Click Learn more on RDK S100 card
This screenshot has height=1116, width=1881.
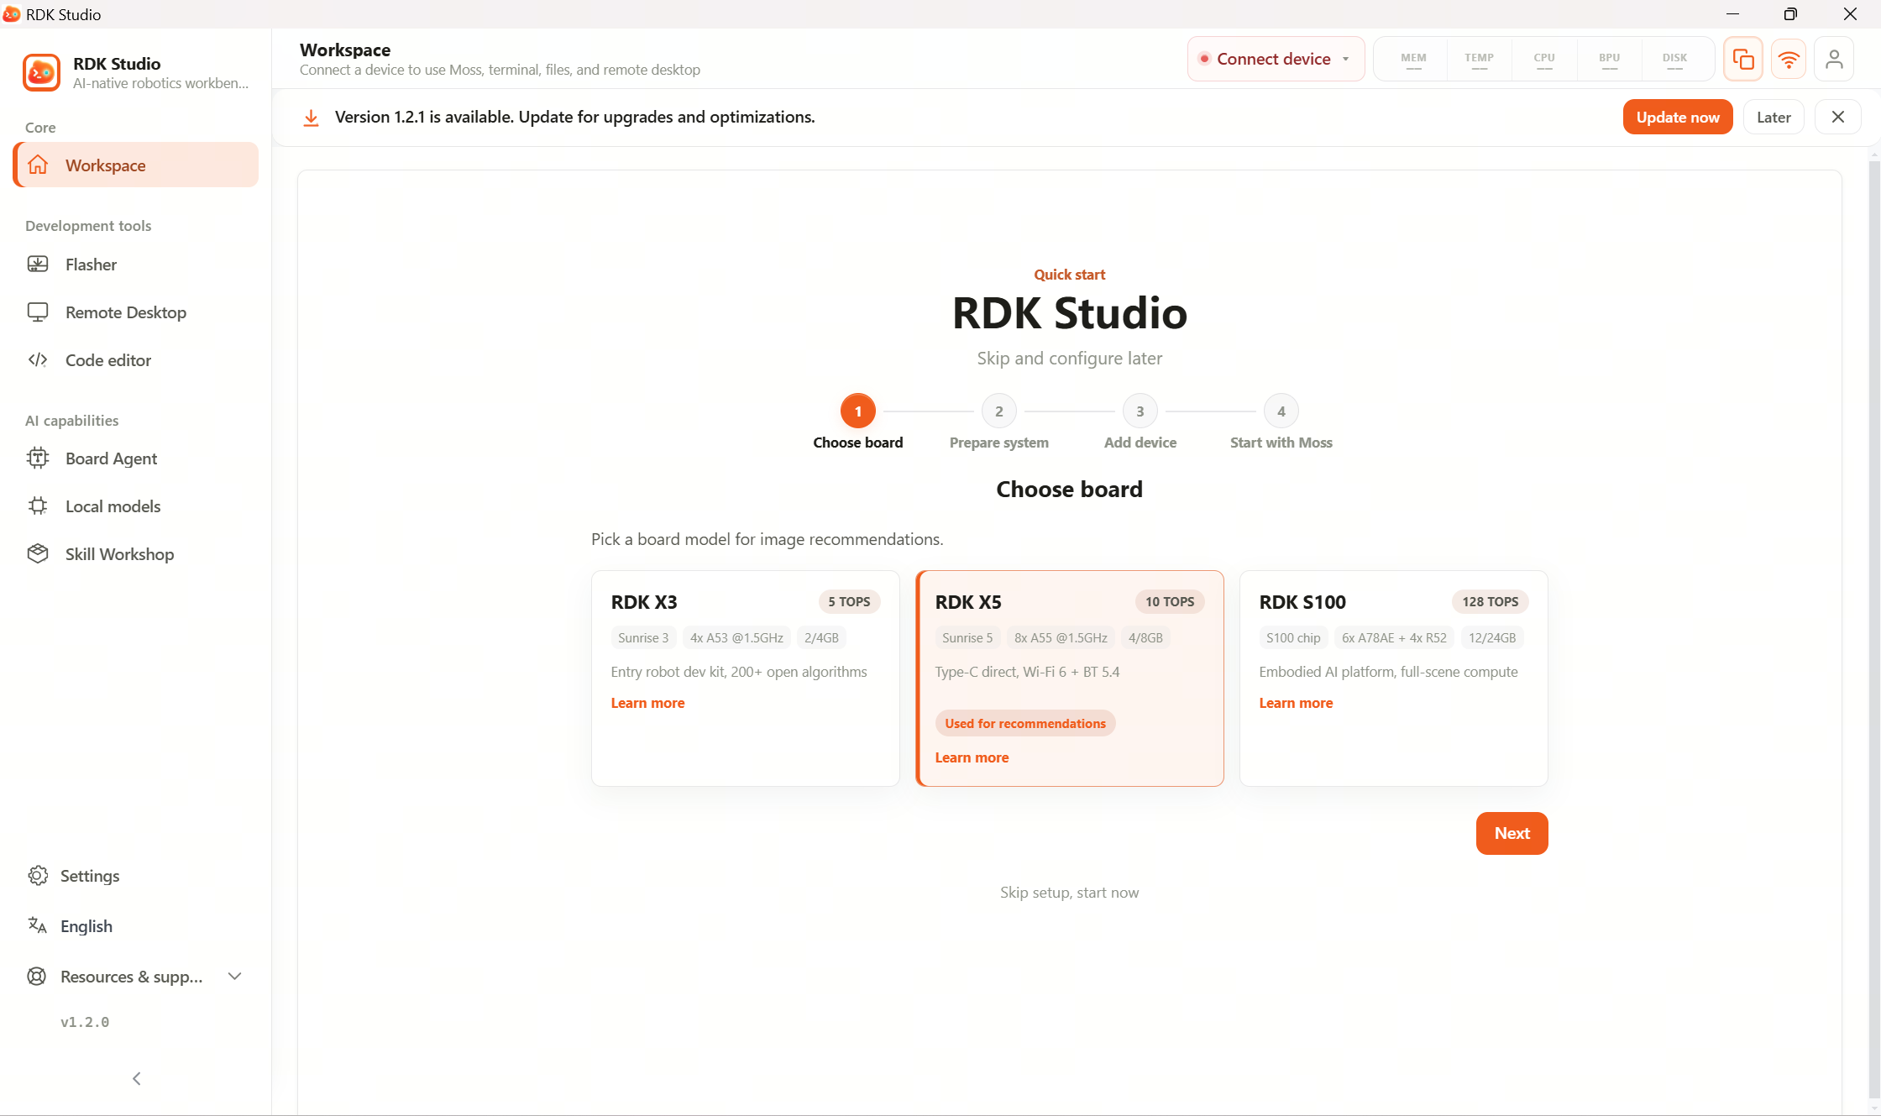coord(1296,703)
